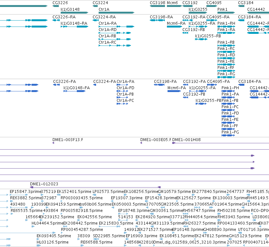This screenshot has width=269, height=247.
Task: Click the CG3224 gene label
Action: point(100,3)
